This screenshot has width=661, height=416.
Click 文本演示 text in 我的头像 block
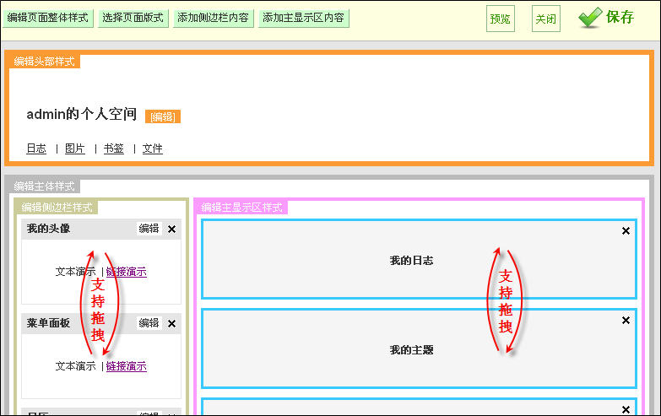click(76, 272)
